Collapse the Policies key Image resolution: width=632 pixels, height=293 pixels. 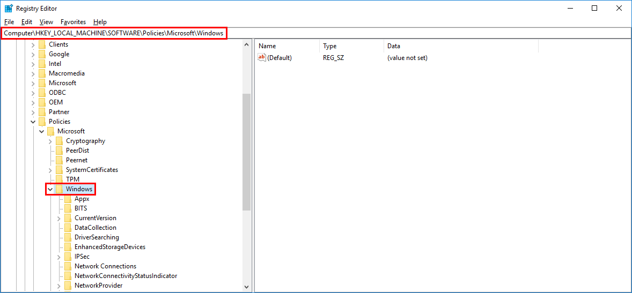[x=33, y=122]
